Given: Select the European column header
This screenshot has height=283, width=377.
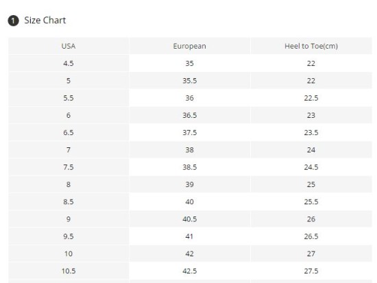Looking at the screenshot, I should point(190,46).
